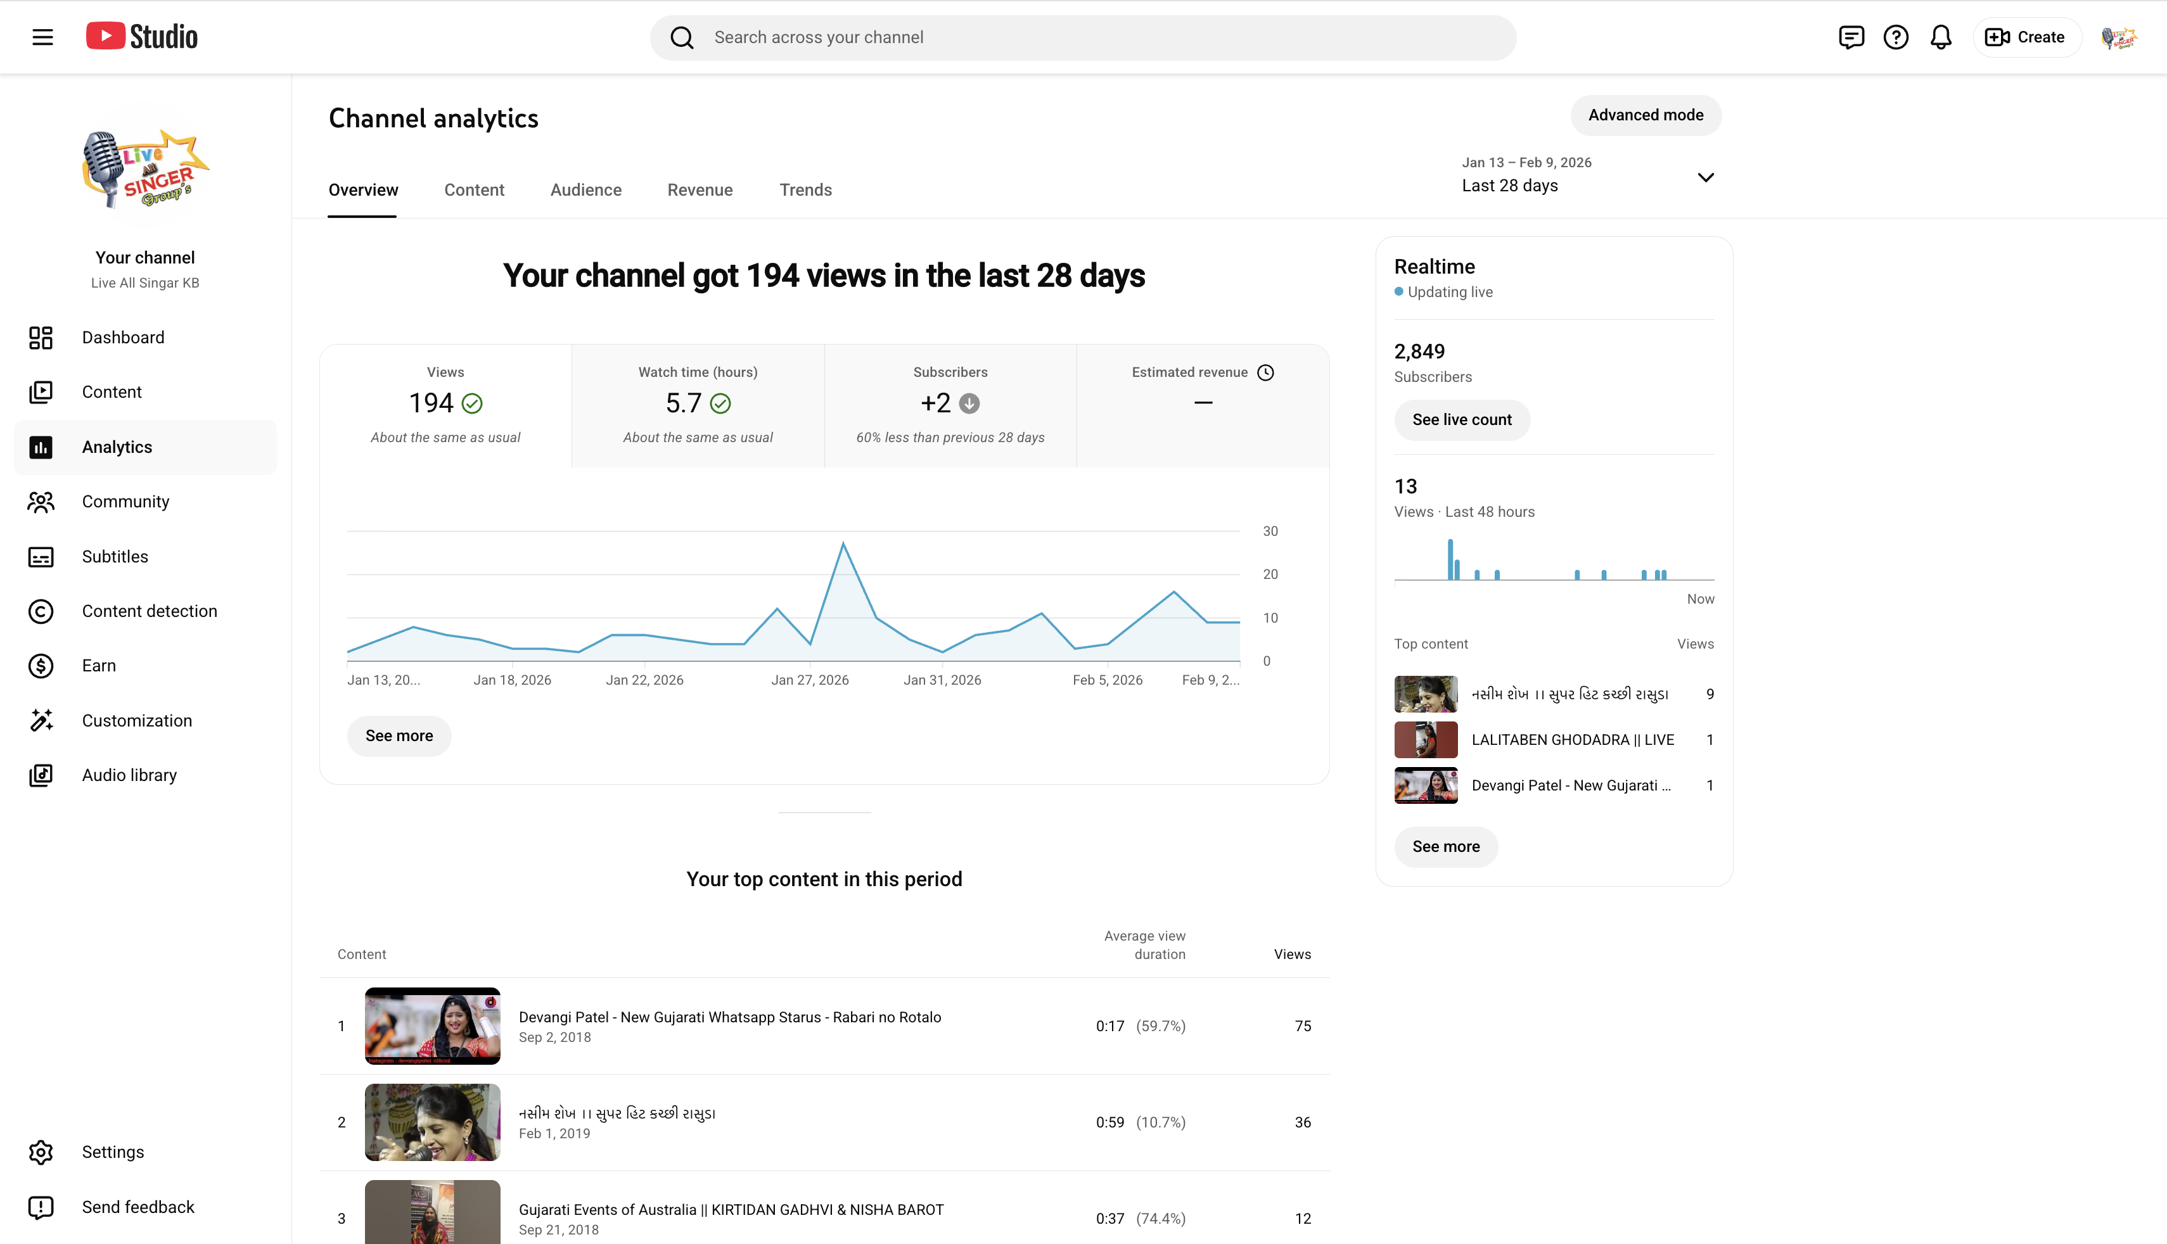Open LALITABEN GHODADRA LIVE realtime item
2167x1244 pixels.
[1554, 740]
